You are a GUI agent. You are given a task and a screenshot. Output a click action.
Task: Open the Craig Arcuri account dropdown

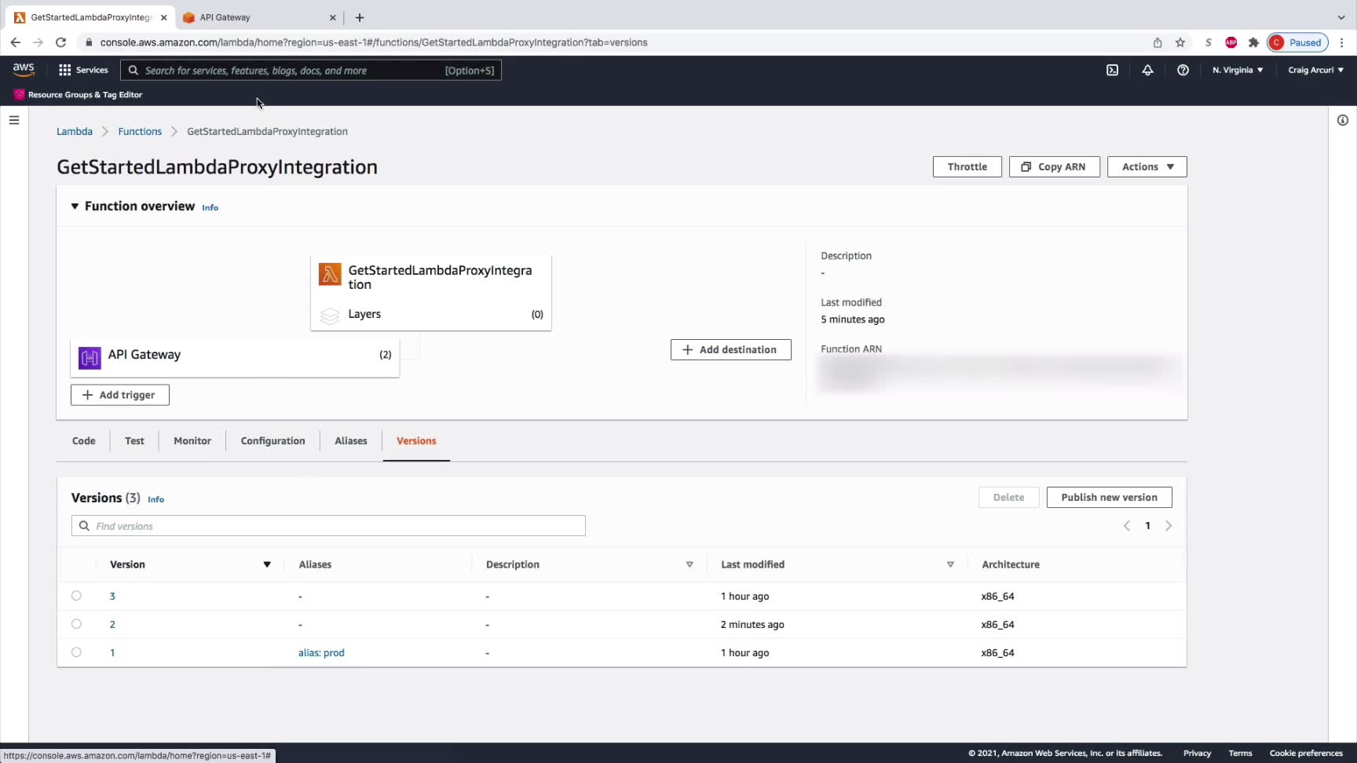tap(1316, 70)
